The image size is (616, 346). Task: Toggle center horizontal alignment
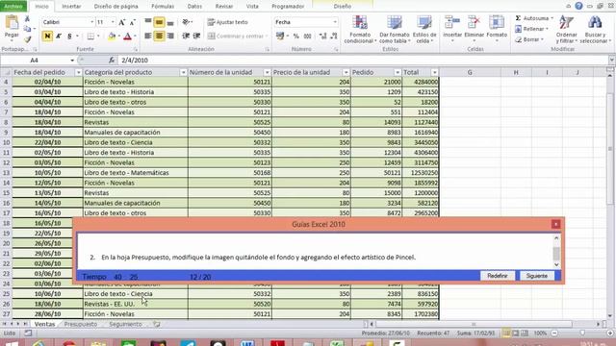[159, 37]
